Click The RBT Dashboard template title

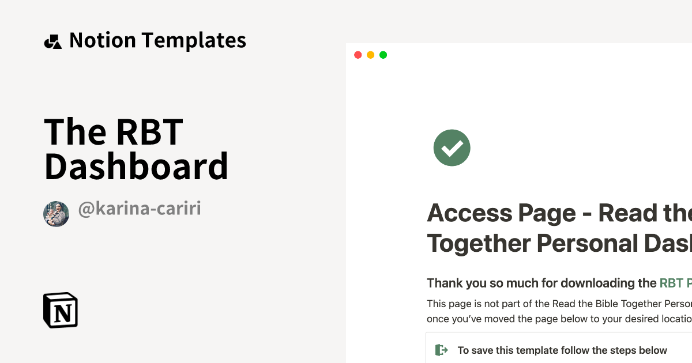(136, 149)
